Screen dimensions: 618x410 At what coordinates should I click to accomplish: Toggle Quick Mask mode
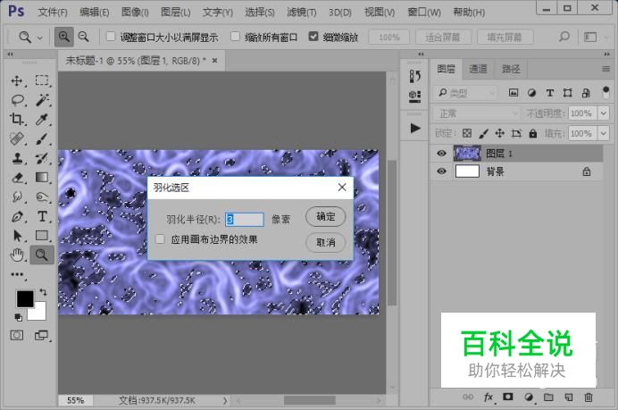click(17, 336)
